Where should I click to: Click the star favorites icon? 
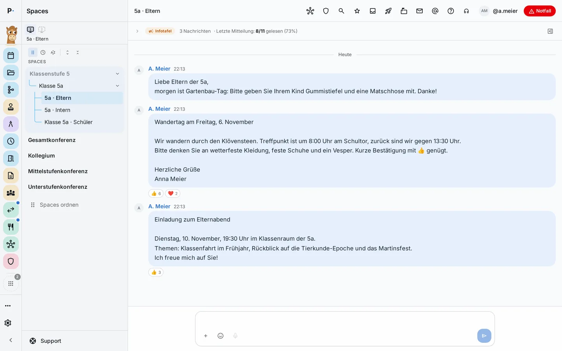(x=357, y=11)
